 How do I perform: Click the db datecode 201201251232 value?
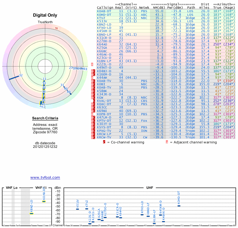45,147
